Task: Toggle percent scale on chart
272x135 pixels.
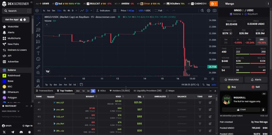Action: coord(203,85)
